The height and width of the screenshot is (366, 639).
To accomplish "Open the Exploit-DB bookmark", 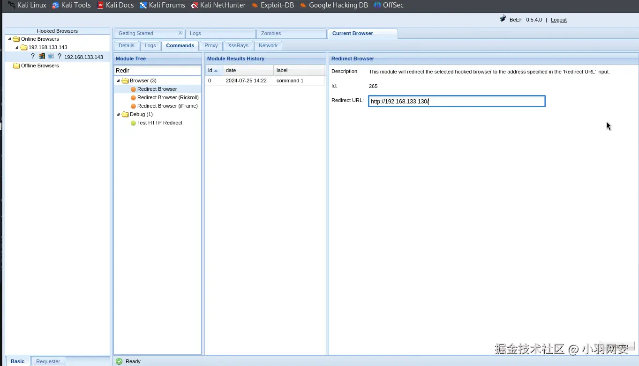I will click(x=273, y=5).
